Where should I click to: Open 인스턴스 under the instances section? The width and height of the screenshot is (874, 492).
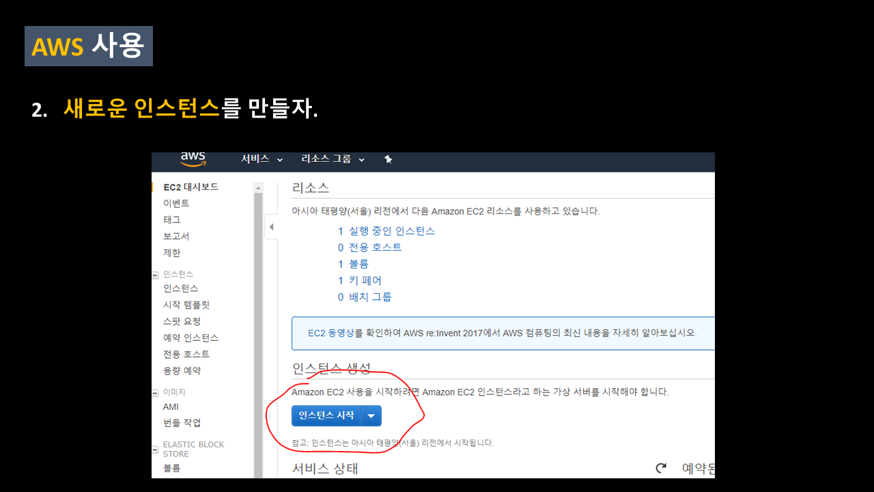click(x=181, y=288)
